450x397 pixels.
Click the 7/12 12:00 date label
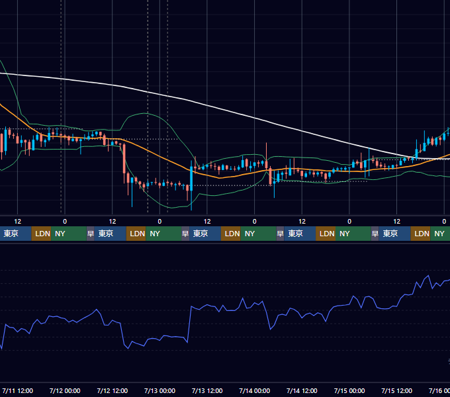[x=112, y=390]
